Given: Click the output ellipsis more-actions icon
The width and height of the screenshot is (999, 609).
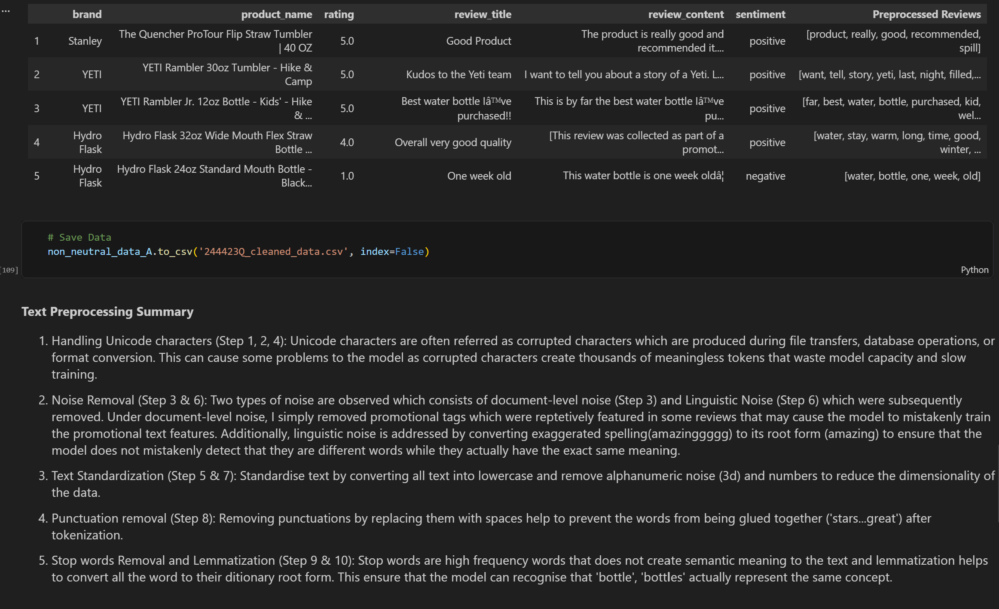Looking at the screenshot, I should point(6,11).
